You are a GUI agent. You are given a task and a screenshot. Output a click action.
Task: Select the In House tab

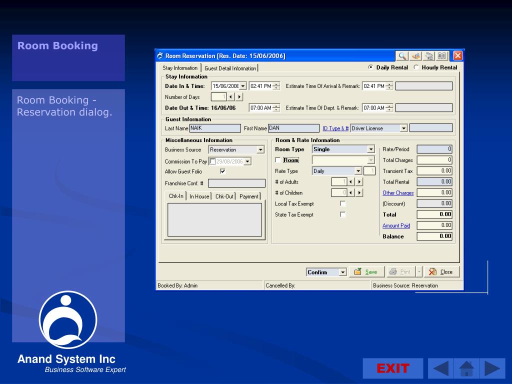[x=199, y=196]
